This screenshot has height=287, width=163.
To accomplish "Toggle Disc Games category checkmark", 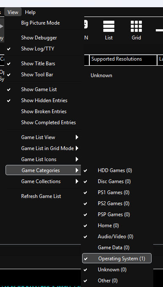I will point(117,181).
